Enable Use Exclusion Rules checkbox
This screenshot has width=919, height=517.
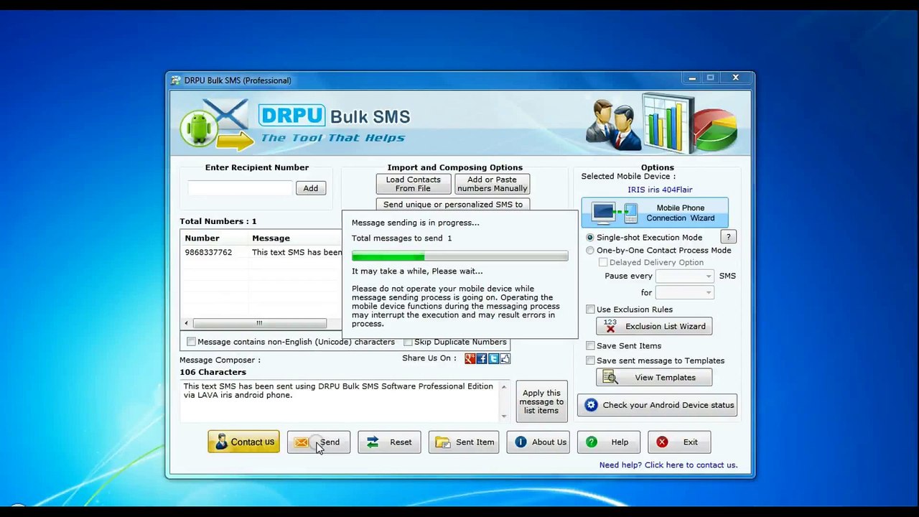point(590,309)
